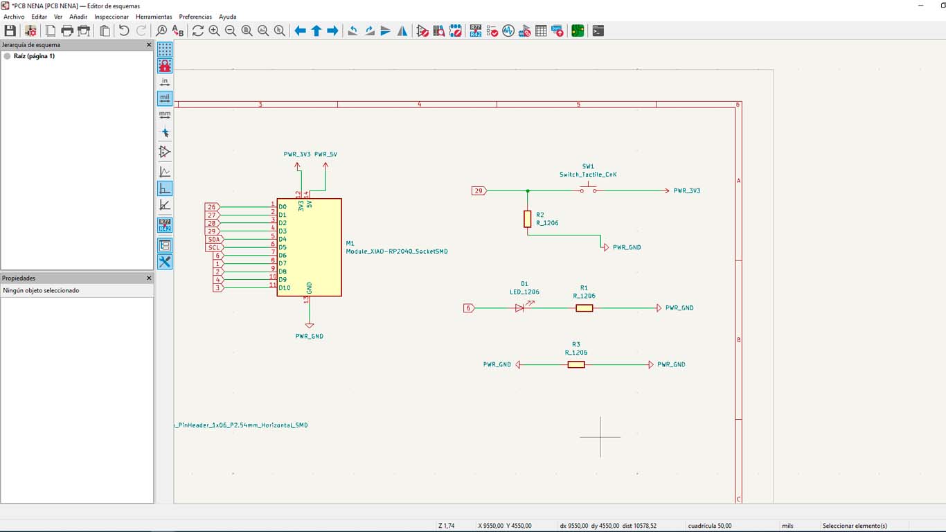The height and width of the screenshot is (532, 946).
Task: Set 90-degree line drawing mode
Action: click(165, 188)
